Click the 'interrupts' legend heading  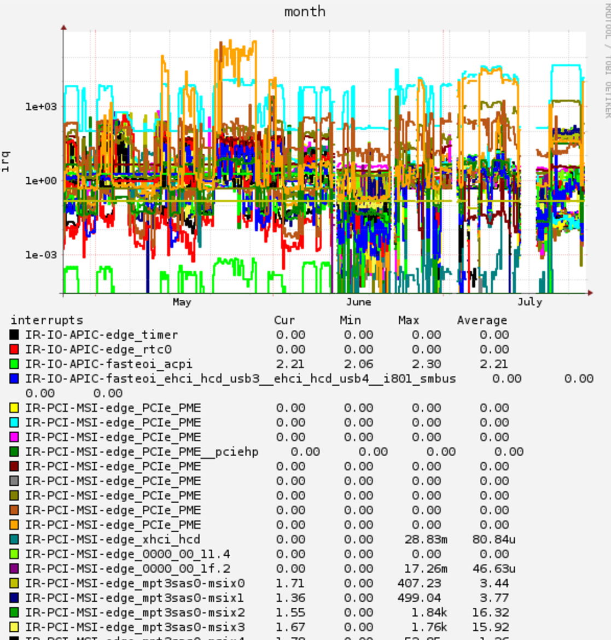tap(47, 320)
